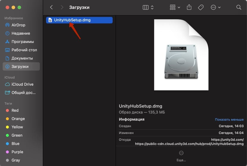247x166 pixels.
Task: Expand chevron beside the toolbar ellipsis menu
Action: [219, 7]
